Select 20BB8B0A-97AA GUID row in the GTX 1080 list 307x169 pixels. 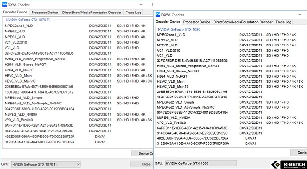coord(230,91)
